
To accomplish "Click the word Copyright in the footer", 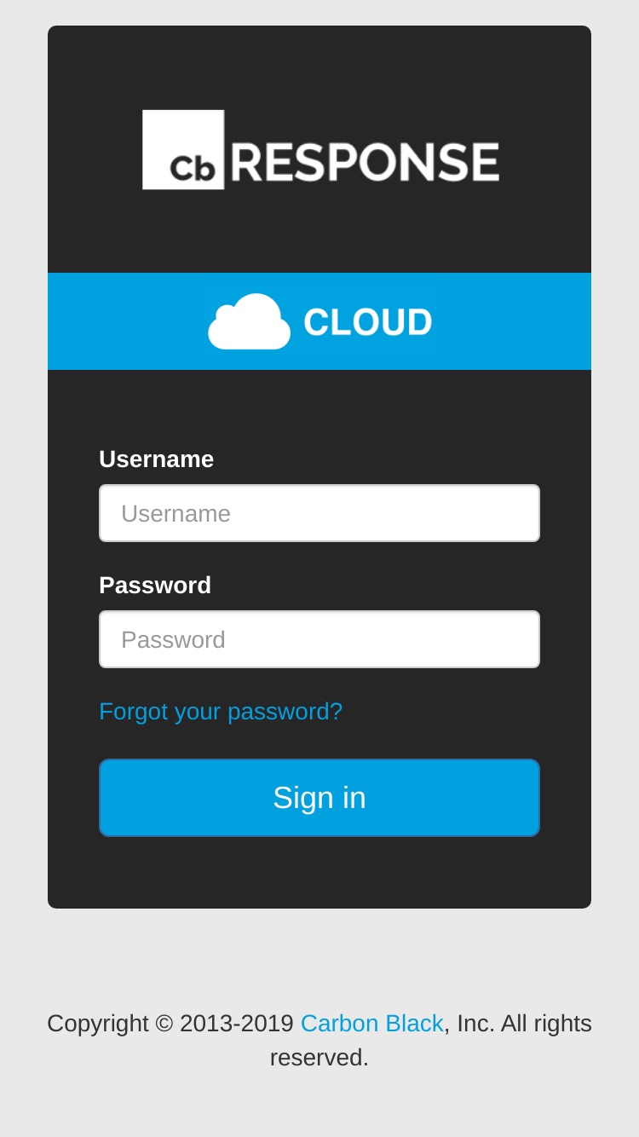I will [98, 1023].
